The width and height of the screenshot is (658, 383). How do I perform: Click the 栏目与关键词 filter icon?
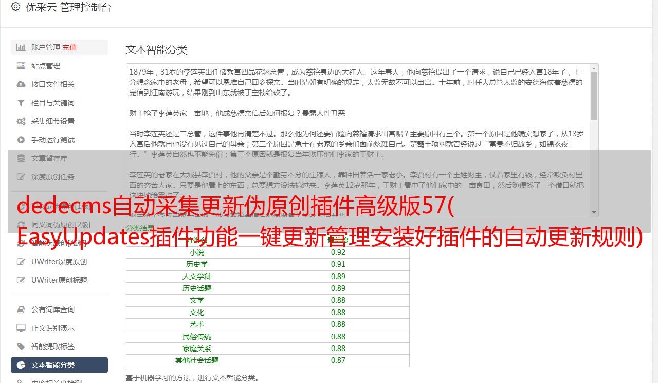[21, 103]
